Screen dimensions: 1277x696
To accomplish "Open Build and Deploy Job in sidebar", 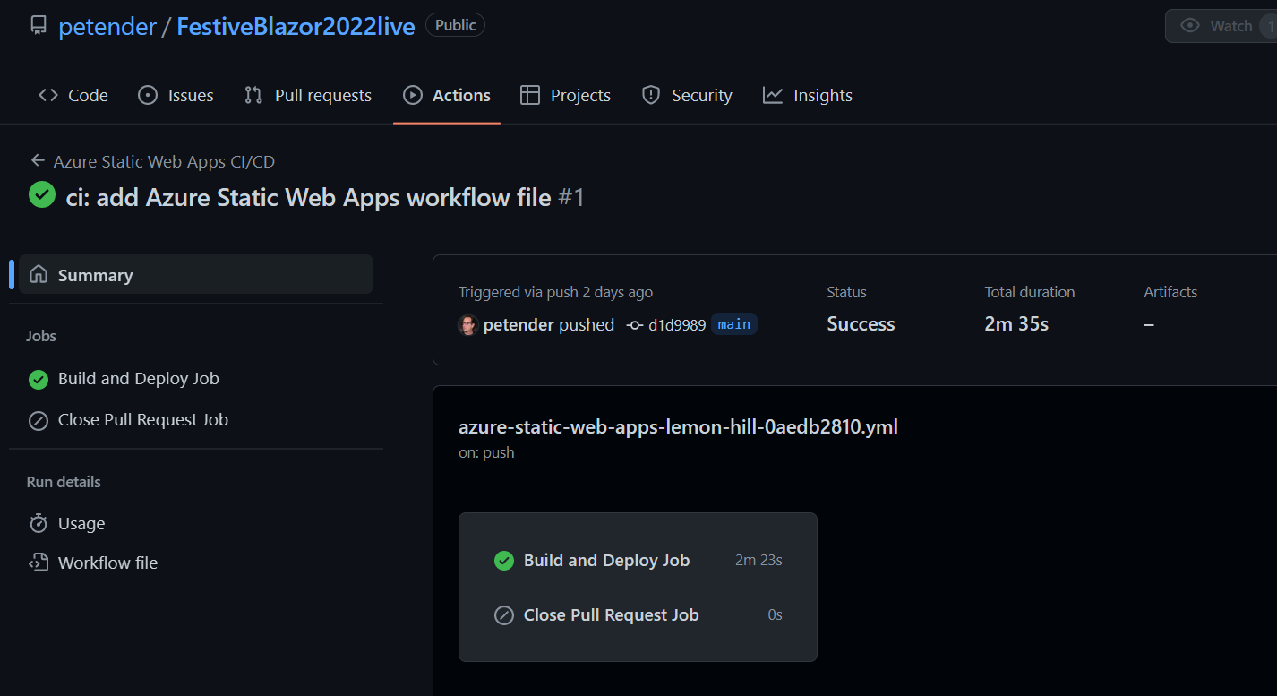I will [138, 379].
